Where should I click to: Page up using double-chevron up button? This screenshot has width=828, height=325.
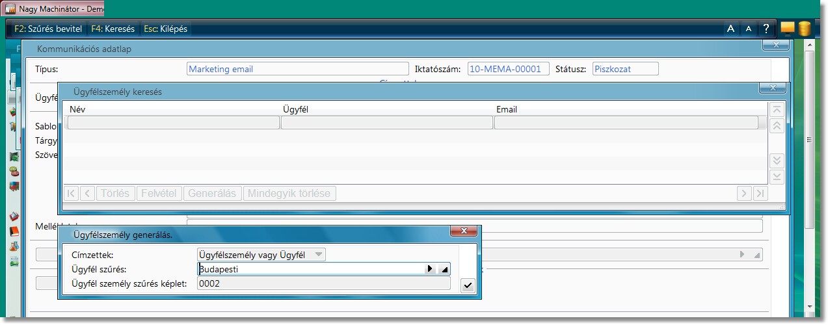777,126
